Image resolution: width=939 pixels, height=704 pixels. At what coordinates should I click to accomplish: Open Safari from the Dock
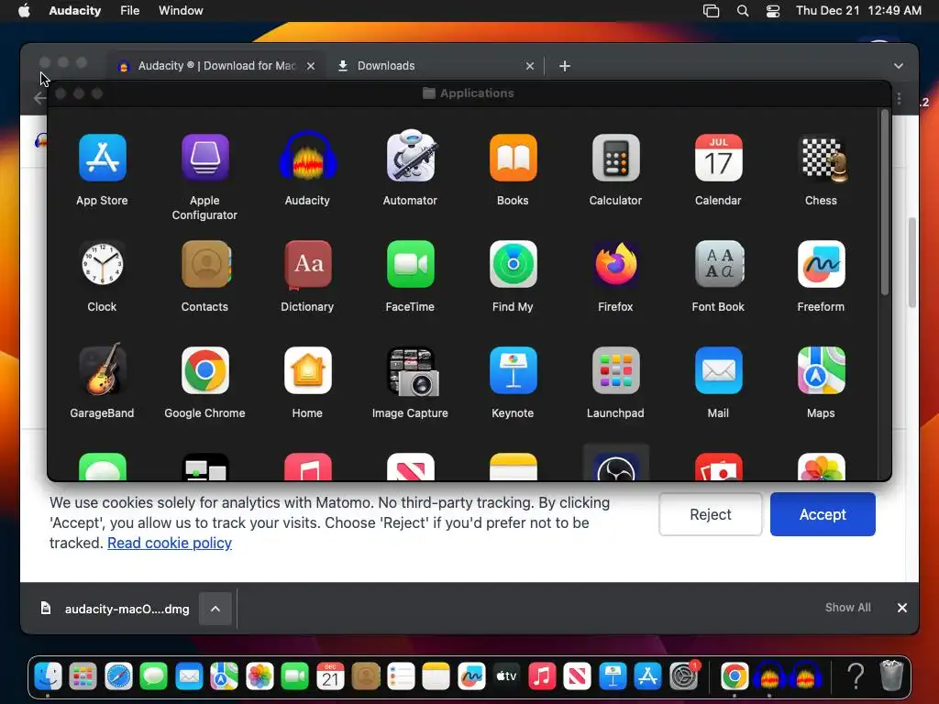click(x=118, y=676)
